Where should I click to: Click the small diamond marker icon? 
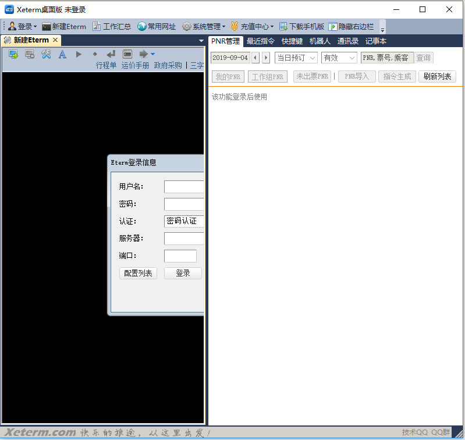95,54
